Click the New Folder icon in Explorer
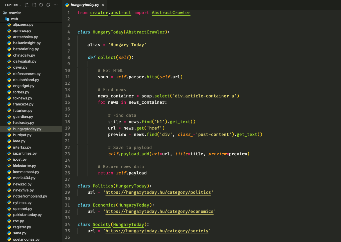The image size is (341, 242). 34,5
